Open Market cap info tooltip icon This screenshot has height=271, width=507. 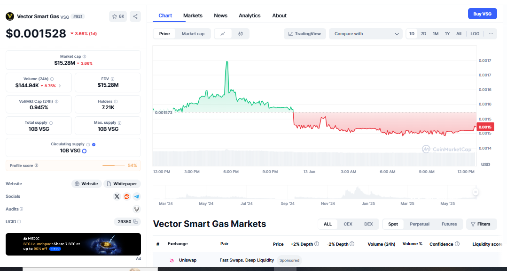pos(85,56)
